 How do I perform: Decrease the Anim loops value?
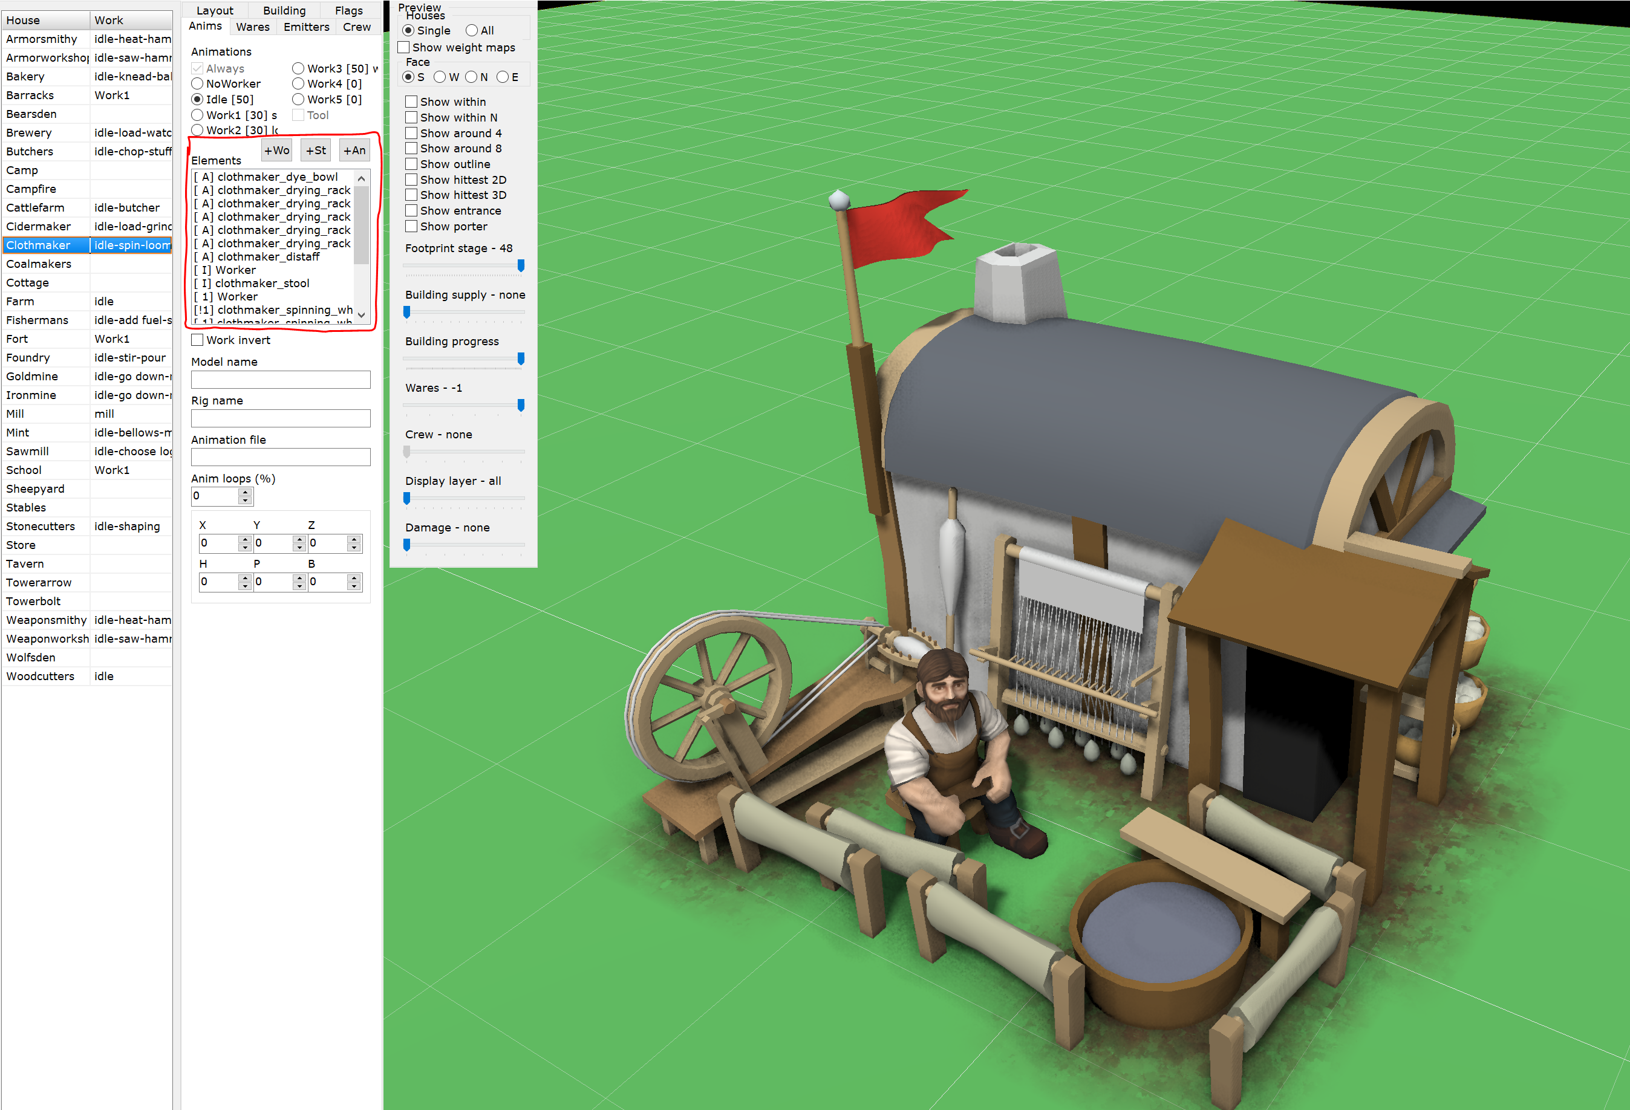(x=245, y=501)
